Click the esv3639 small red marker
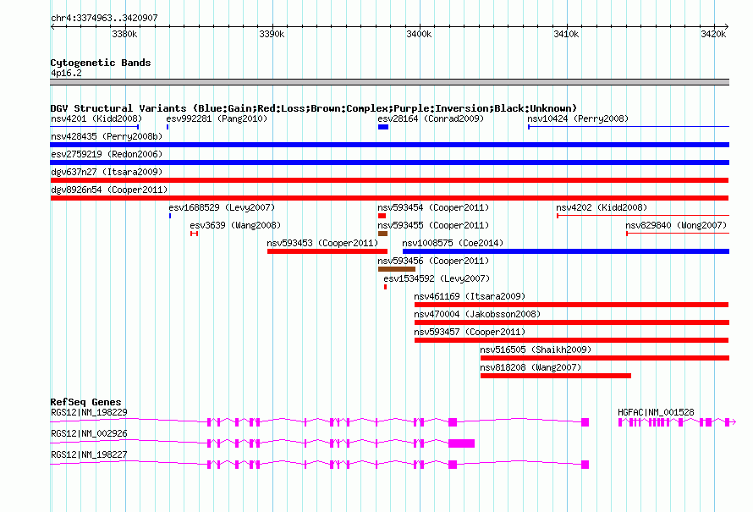Viewport: 753px width, 512px height. [x=194, y=234]
